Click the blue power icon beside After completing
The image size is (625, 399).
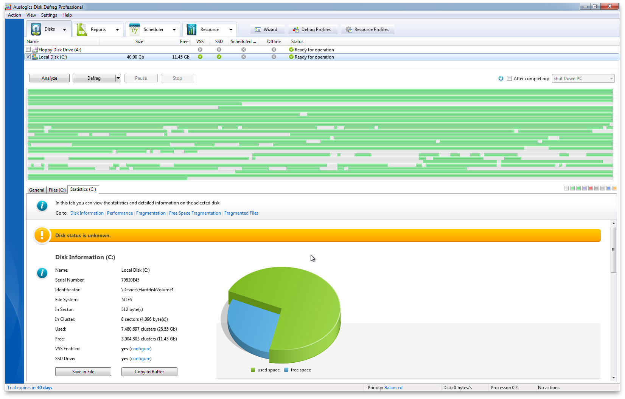pos(501,78)
